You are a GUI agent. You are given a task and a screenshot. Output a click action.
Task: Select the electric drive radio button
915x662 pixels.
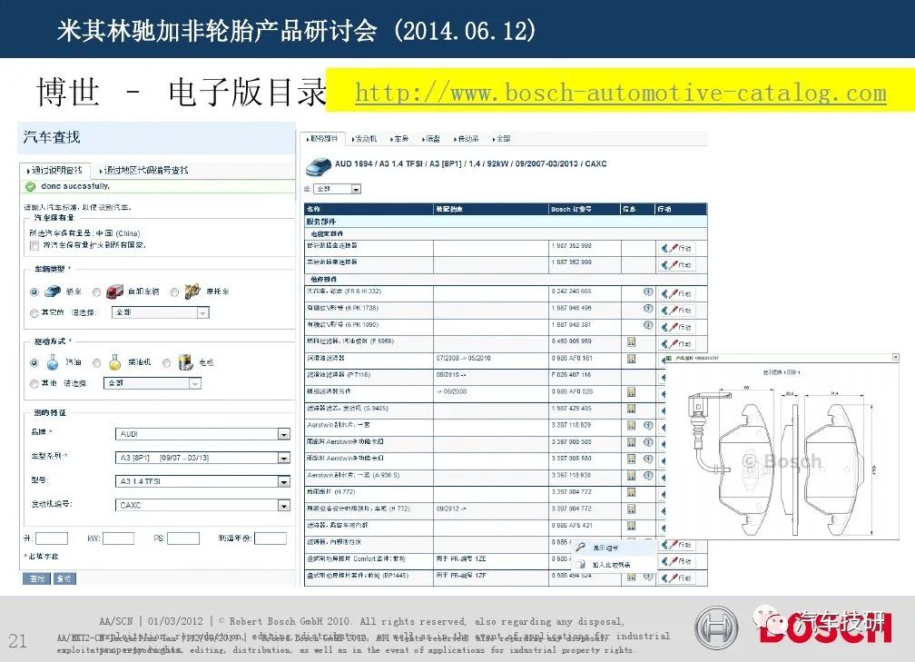tap(166, 363)
